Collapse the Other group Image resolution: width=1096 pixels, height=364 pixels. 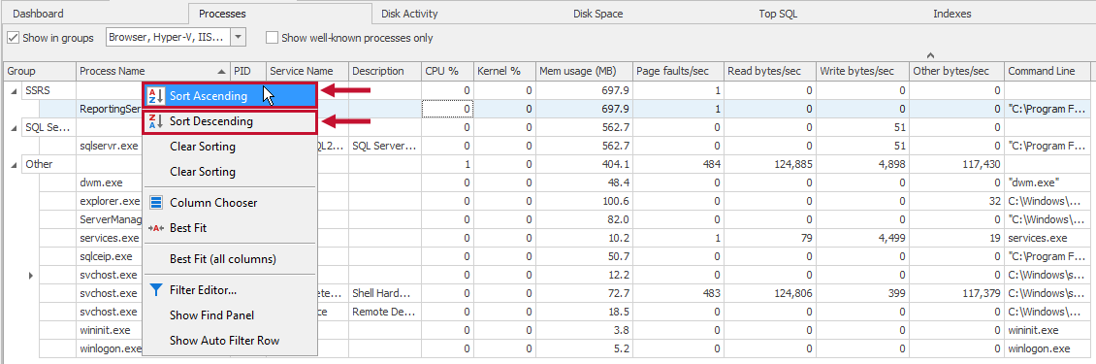pos(15,164)
